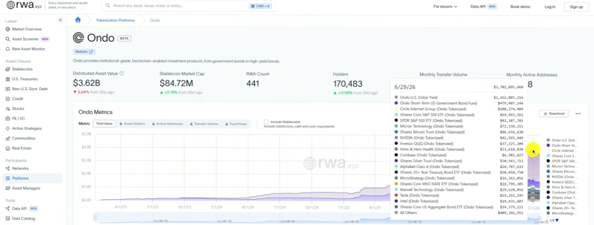Toggle Circle Internet series in legend
594x225 pixels.
[562, 151]
